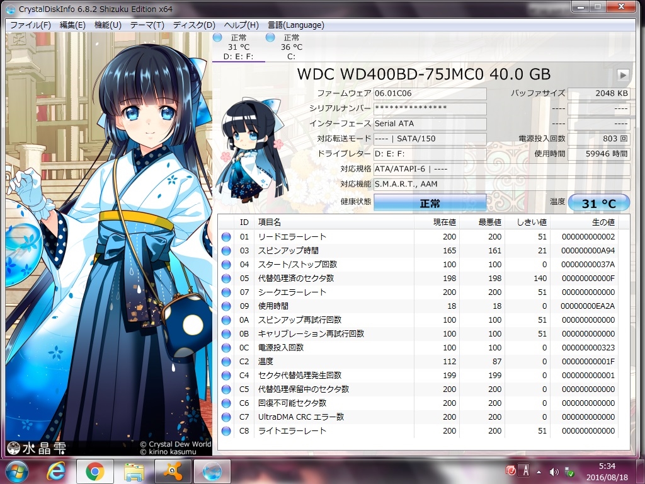645x484 pixels.
Task: Click the status orb for 電源投入回数 row
Action: tap(226, 348)
